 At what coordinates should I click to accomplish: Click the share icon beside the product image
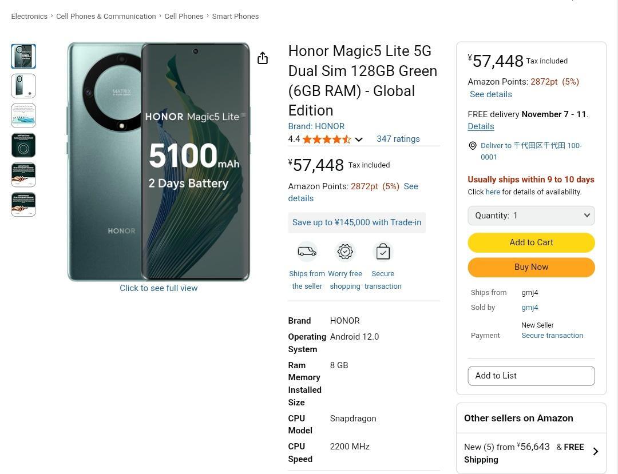263,58
